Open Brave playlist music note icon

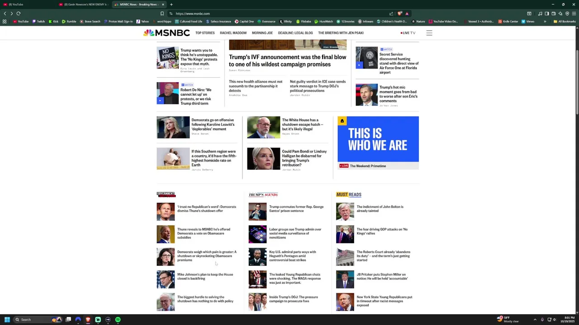click(540, 14)
